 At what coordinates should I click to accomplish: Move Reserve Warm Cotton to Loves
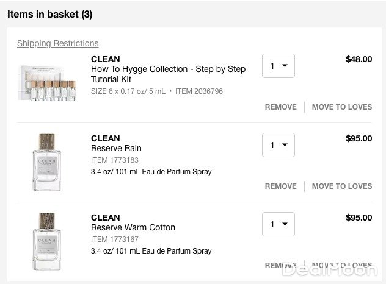click(x=341, y=265)
